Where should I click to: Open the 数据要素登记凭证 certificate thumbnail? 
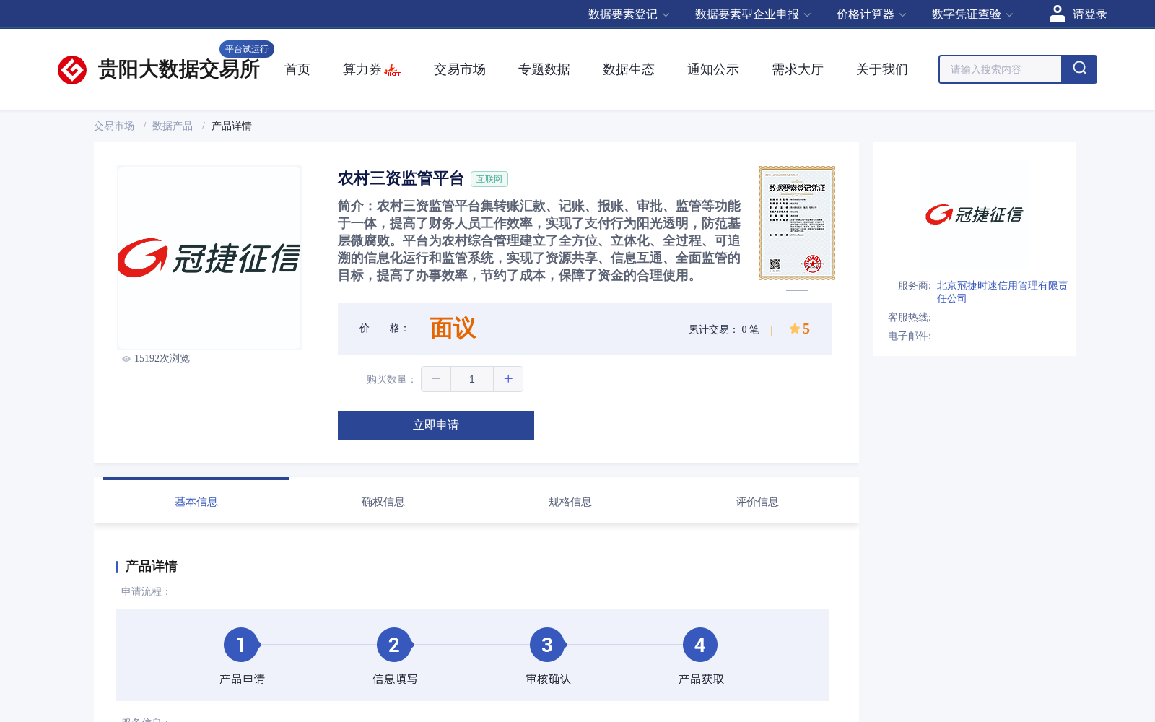point(797,223)
